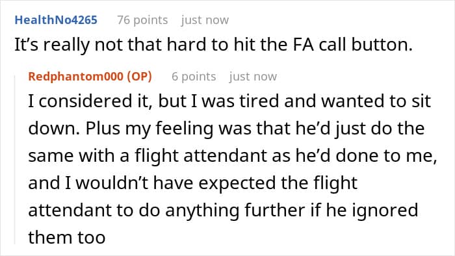The width and height of the screenshot is (455, 256).
Task: Open Redphantom000's user profile
Action: [76, 77]
